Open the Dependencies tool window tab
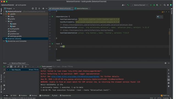 click(65, 95)
